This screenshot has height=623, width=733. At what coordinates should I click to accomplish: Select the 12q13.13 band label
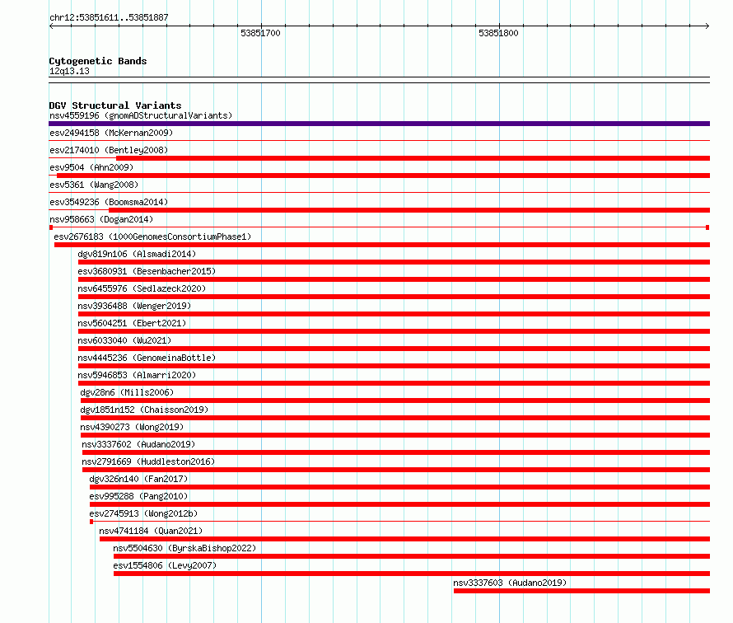(x=69, y=71)
